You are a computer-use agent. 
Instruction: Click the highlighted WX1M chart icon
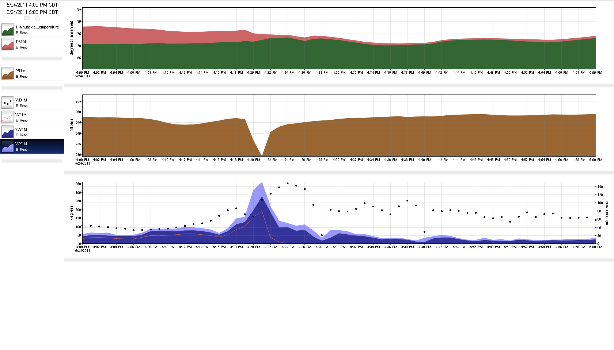point(8,146)
